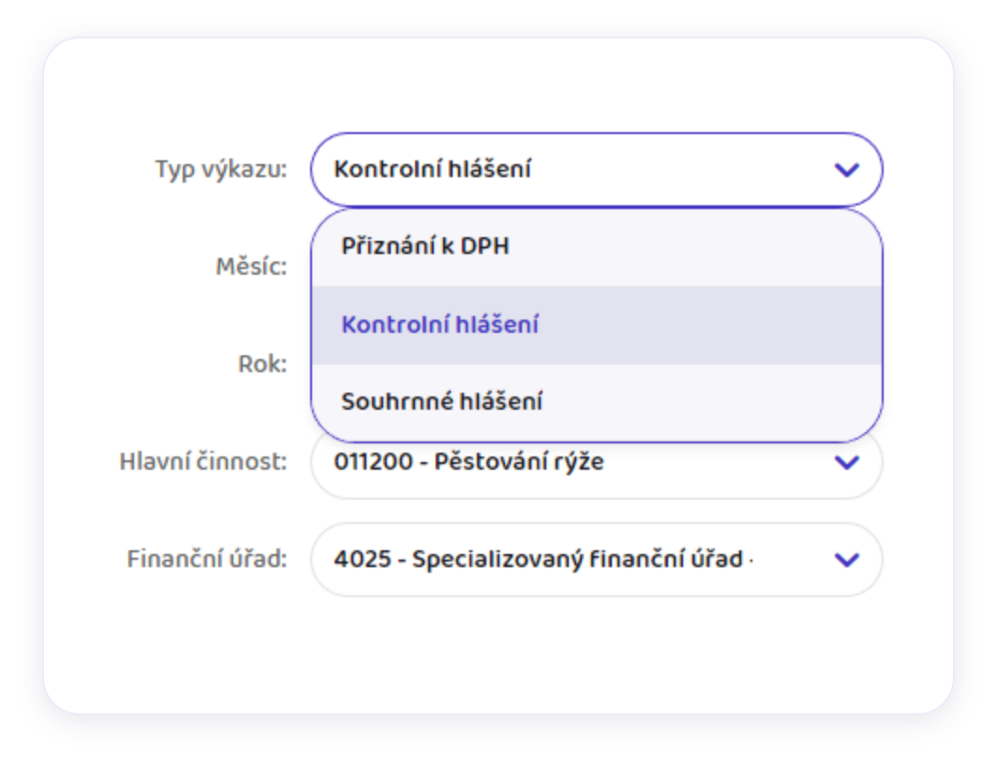Click the Finanční úřad label
This screenshot has width=997, height=764.
click(x=207, y=560)
